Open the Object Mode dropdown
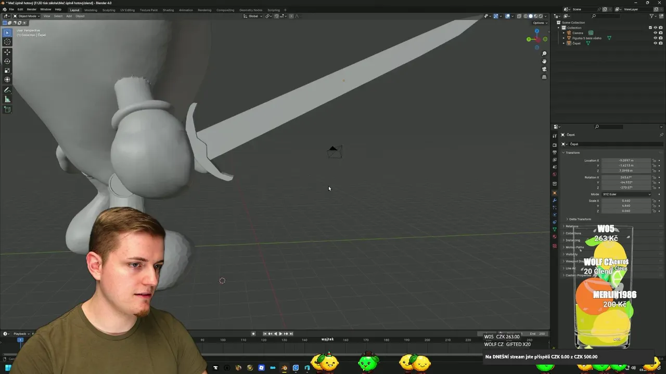This screenshot has height=374, width=666. (26, 16)
